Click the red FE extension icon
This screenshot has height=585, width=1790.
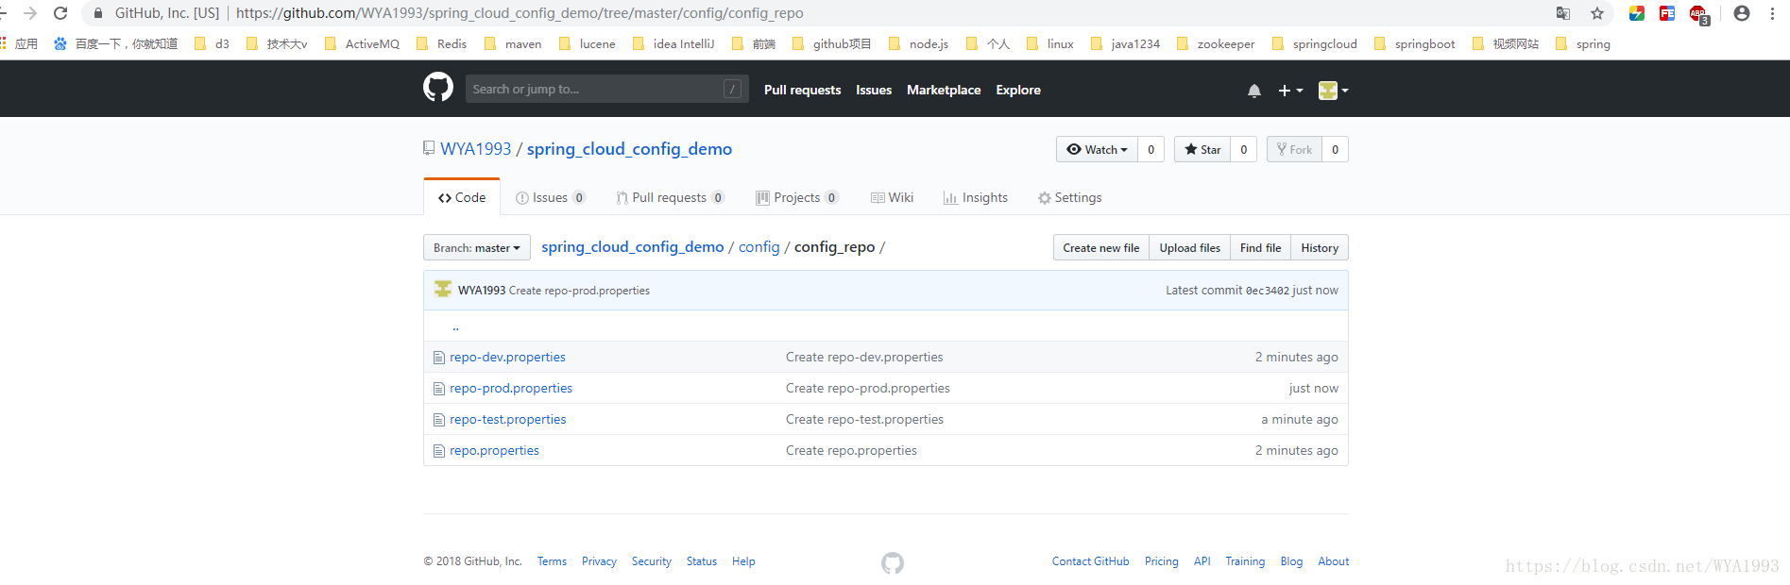pyautogui.click(x=1667, y=13)
